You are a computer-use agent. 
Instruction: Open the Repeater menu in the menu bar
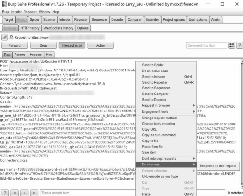pos(30,12)
